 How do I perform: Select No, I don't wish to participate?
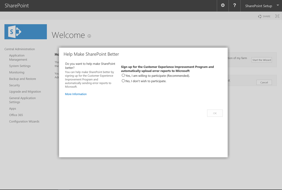123,81
